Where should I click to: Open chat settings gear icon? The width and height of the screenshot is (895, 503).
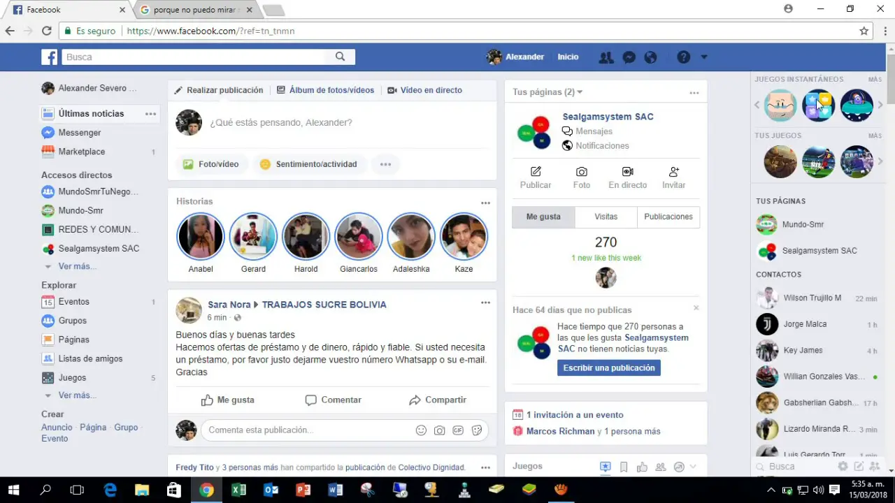(843, 466)
